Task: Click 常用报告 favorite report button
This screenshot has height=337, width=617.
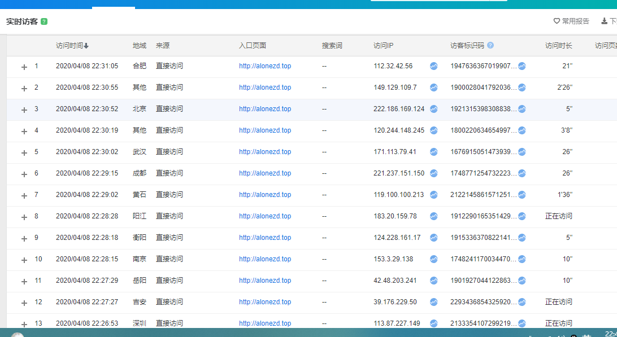Action: [571, 21]
